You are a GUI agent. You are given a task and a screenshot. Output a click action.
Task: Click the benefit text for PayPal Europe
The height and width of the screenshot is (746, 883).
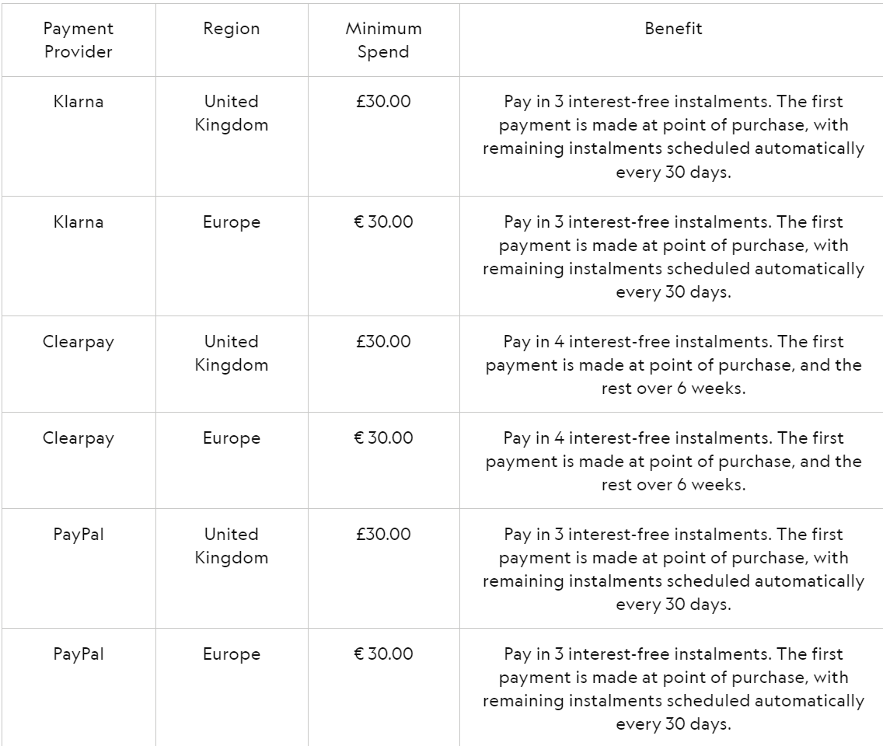[x=673, y=689]
